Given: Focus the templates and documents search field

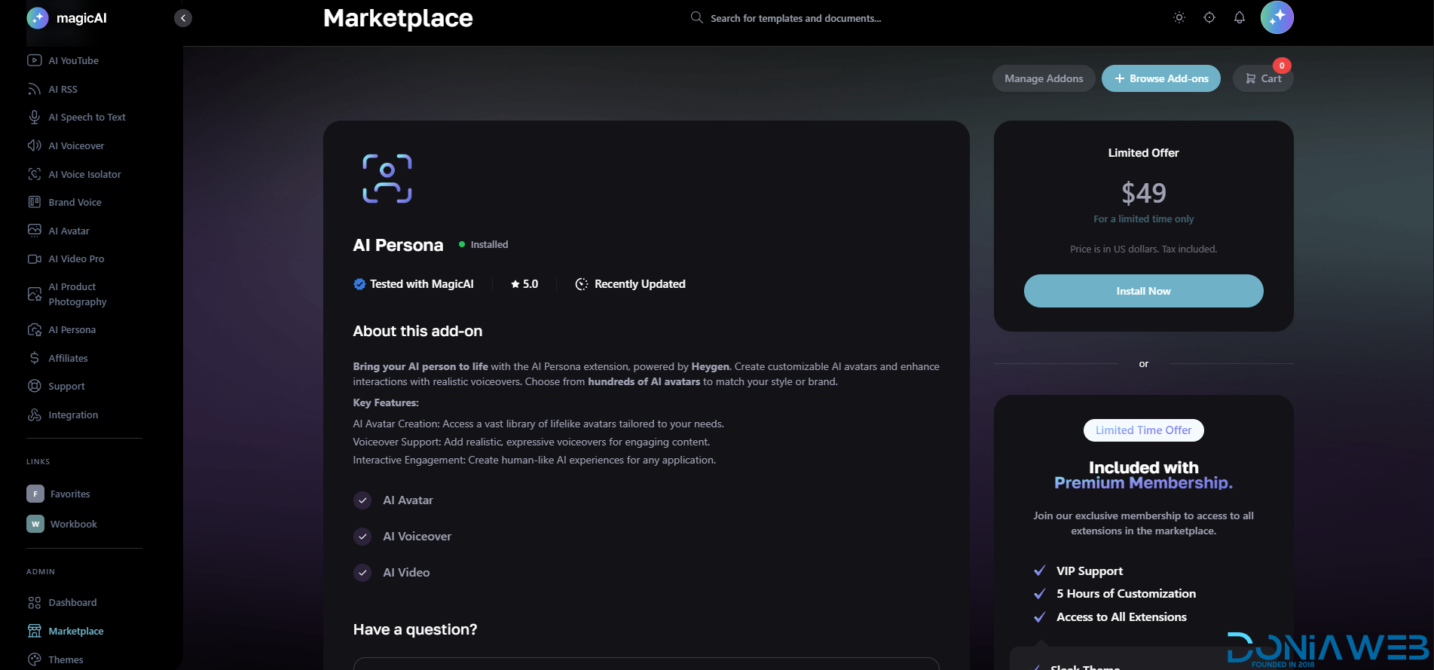Looking at the screenshot, I should tap(795, 18).
